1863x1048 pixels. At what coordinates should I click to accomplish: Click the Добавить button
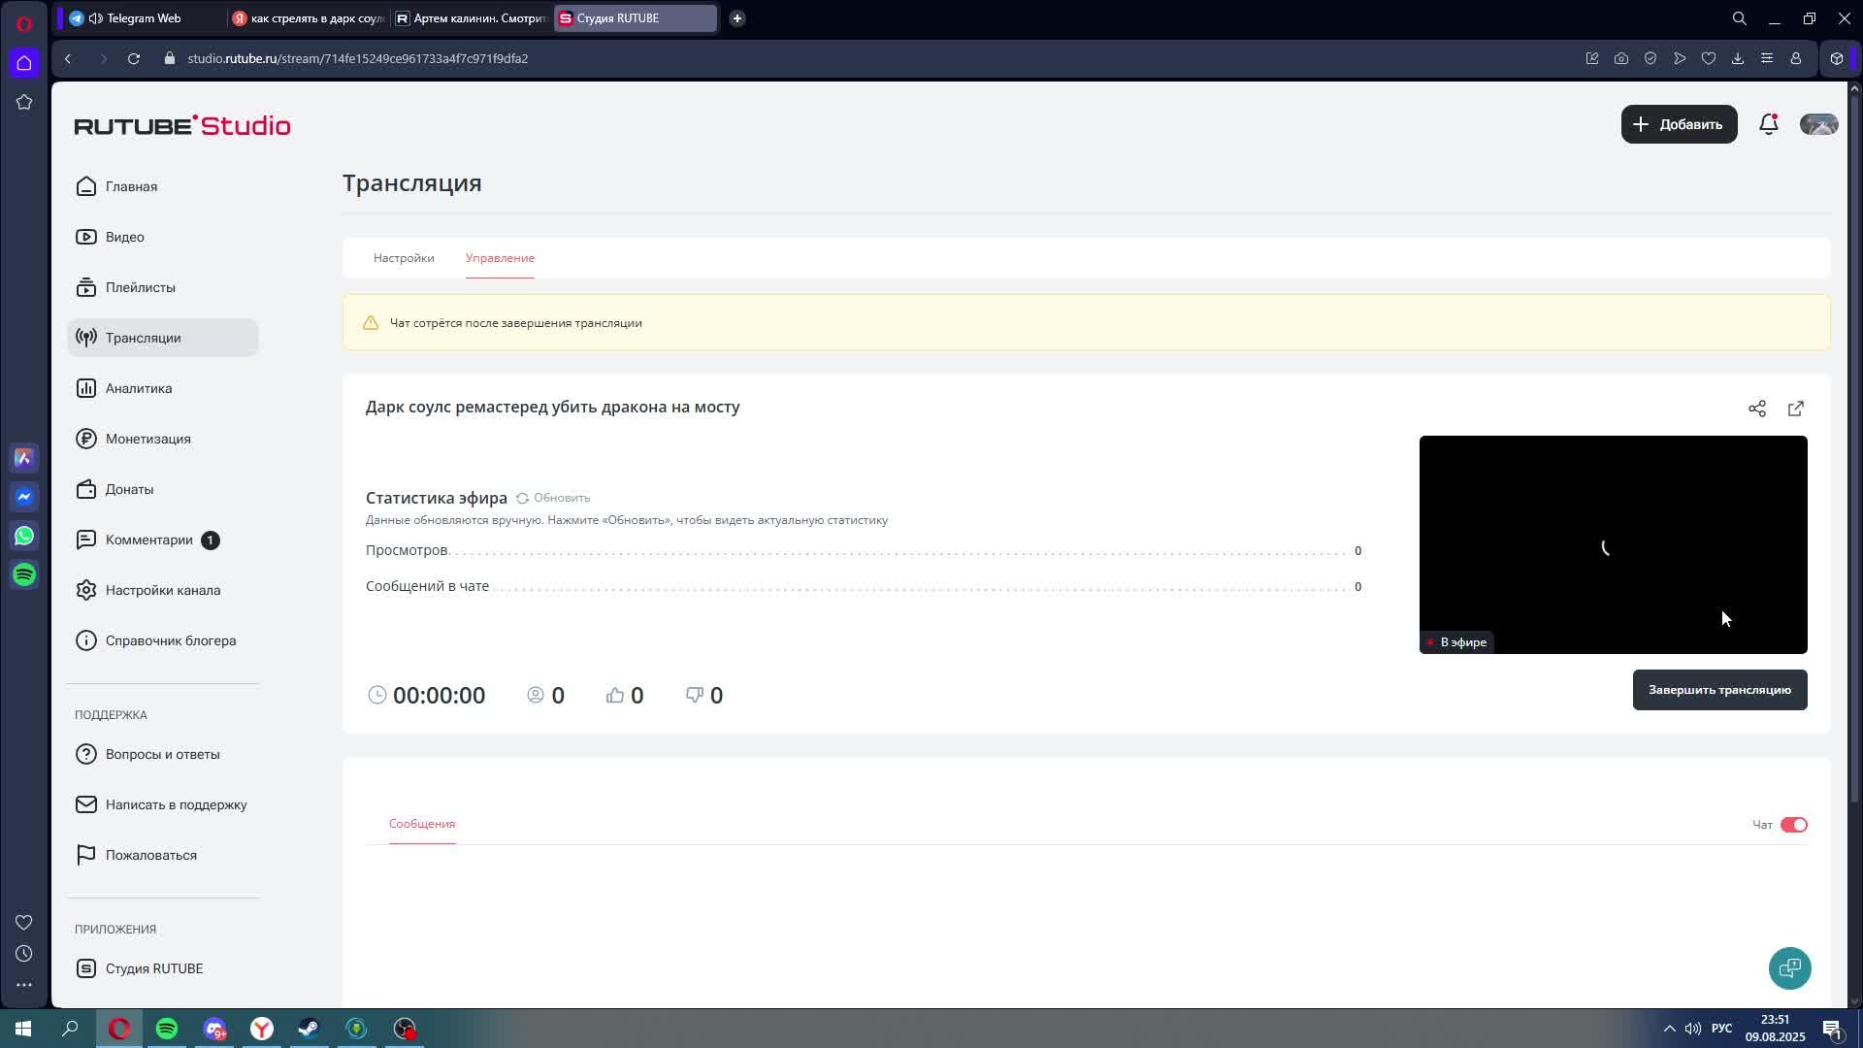pos(1679,124)
